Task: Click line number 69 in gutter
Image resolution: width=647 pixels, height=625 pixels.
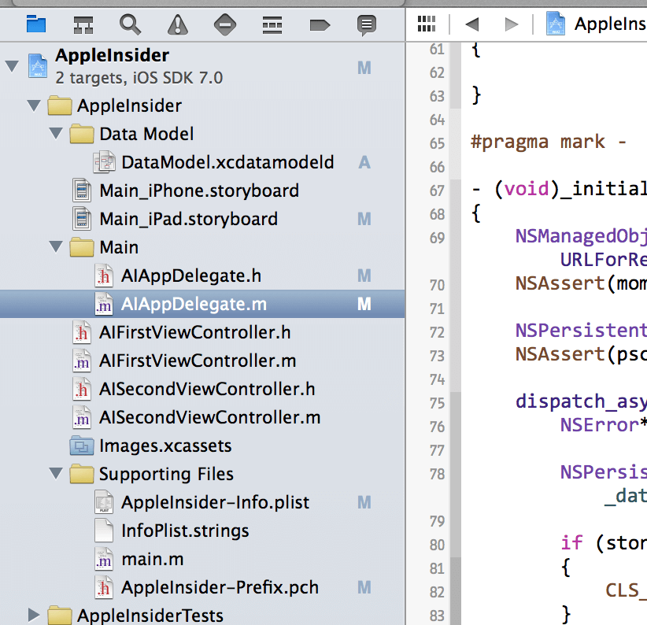Action: 437,238
